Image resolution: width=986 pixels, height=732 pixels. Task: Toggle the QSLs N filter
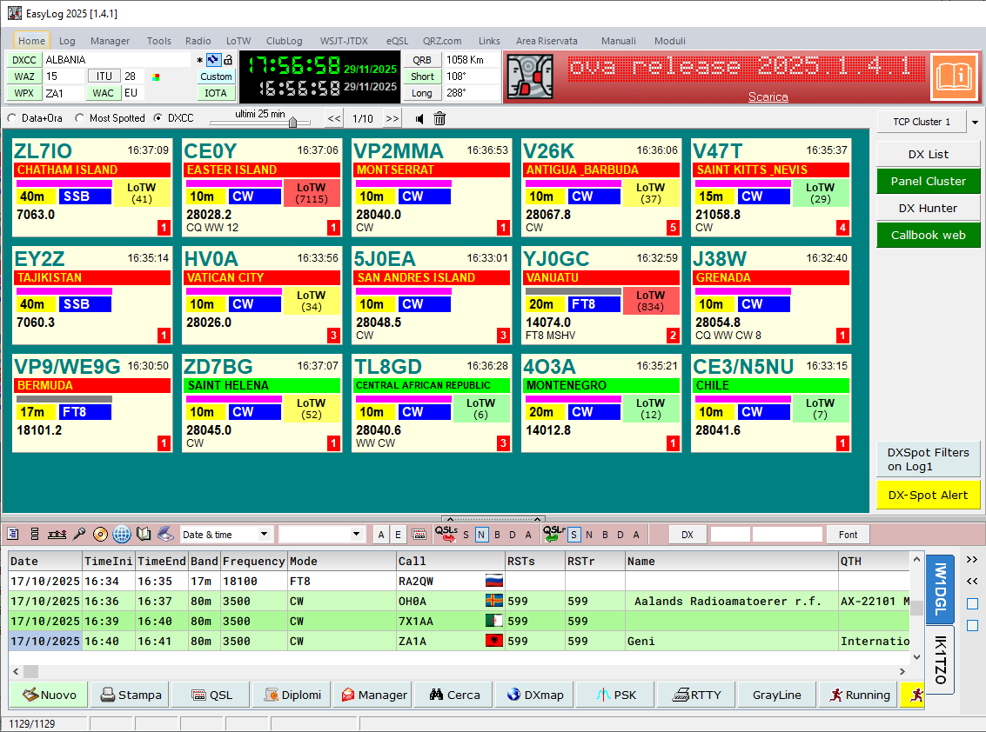pos(481,535)
